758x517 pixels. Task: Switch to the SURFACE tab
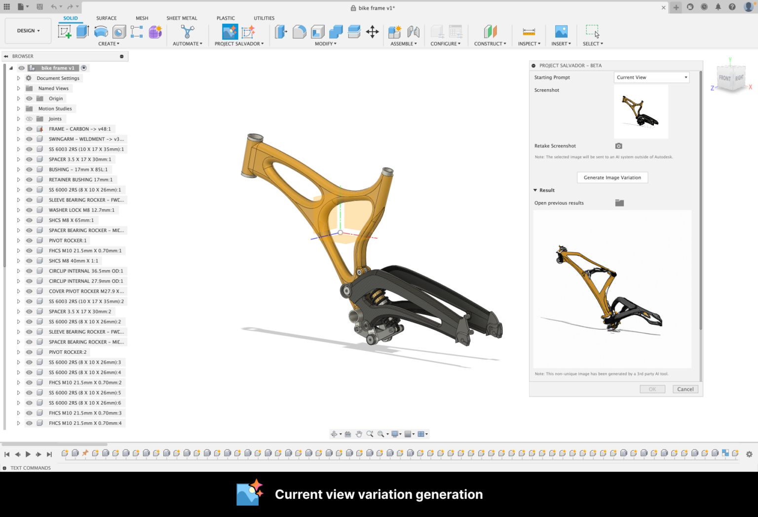point(106,18)
